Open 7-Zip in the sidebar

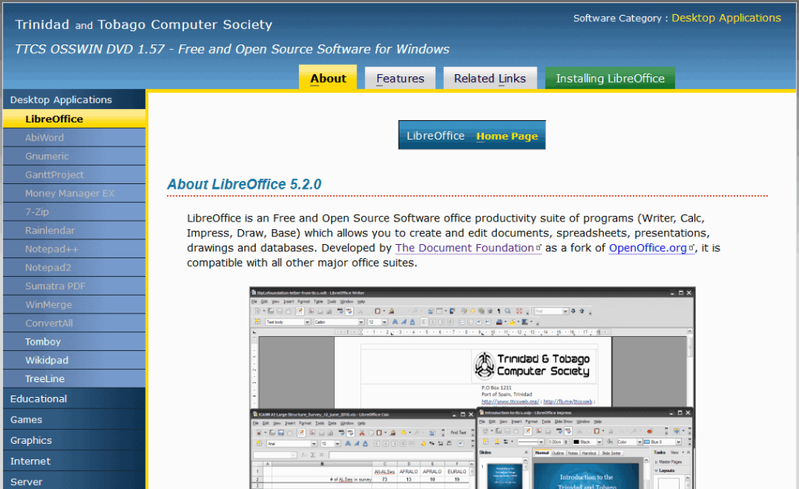click(x=74, y=212)
